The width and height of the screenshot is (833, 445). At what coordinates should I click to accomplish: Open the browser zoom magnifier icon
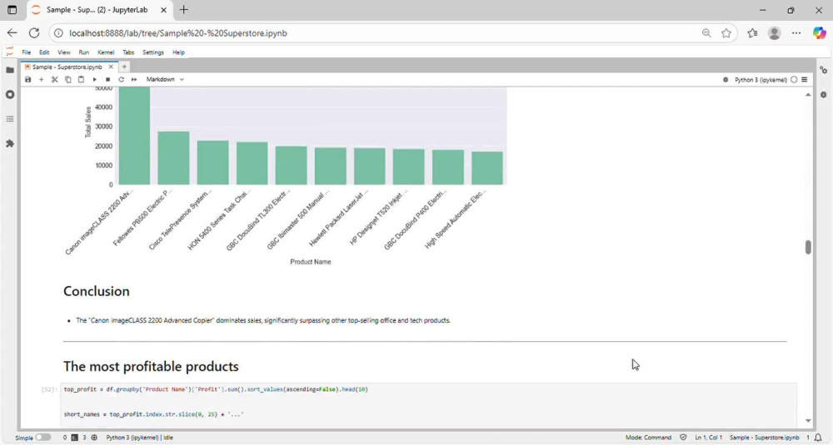(706, 33)
